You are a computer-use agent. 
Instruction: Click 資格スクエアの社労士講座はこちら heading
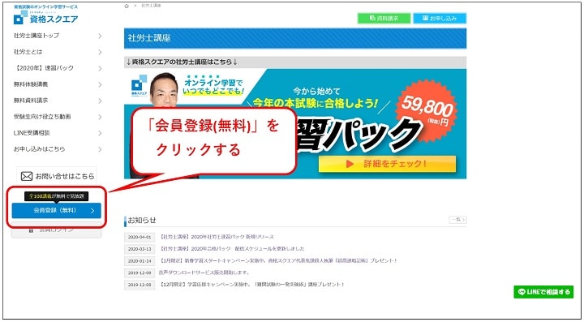click(x=182, y=62)
